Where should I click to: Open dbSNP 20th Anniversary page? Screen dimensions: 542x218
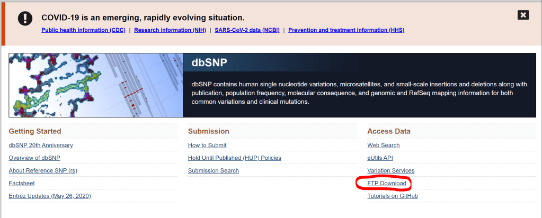(41, 145)
